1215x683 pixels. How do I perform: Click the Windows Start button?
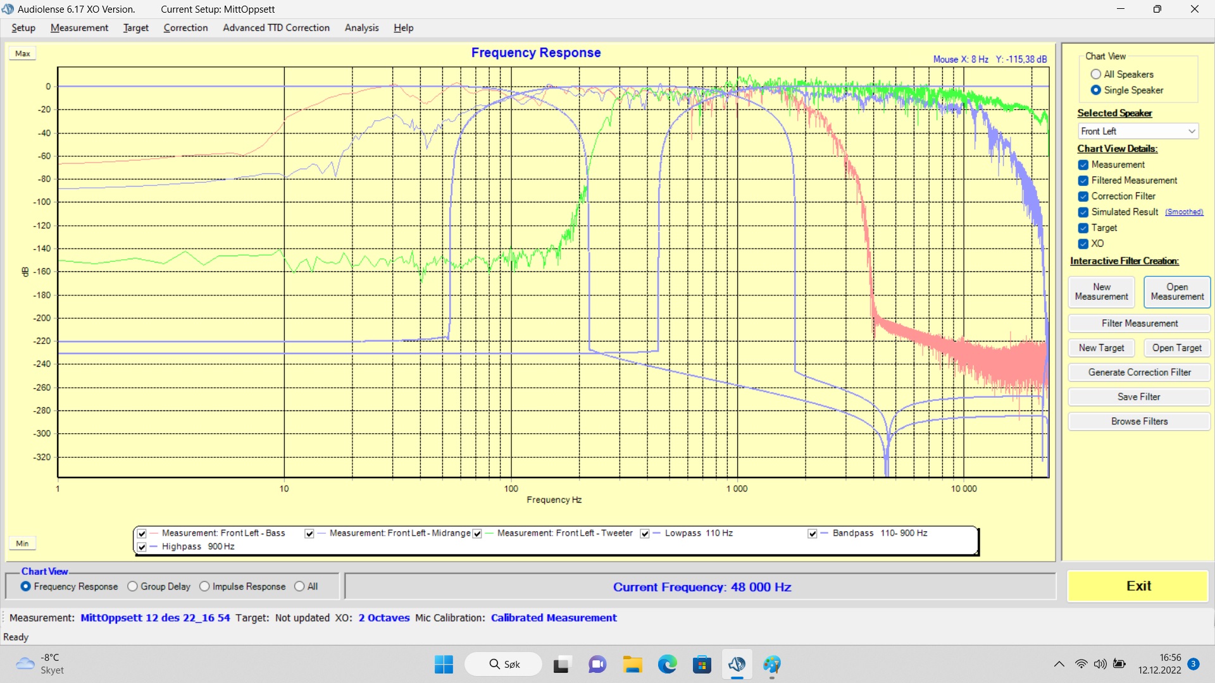pyautogui.click(x=444, y=665)
